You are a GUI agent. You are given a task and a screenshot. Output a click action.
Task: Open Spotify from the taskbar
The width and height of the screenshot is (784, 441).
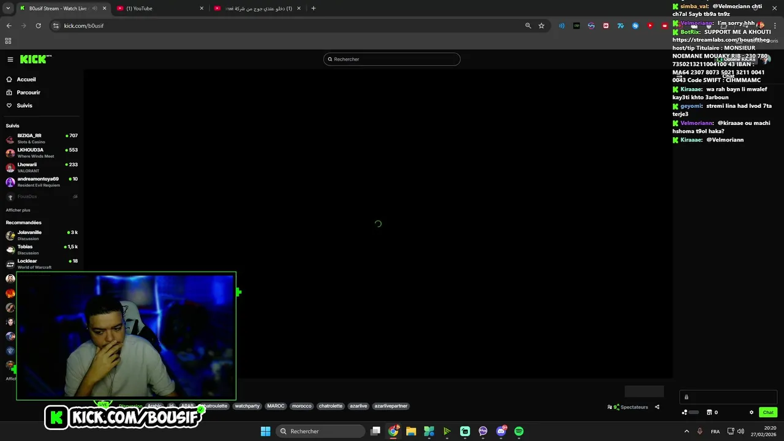tap(519, 431)
